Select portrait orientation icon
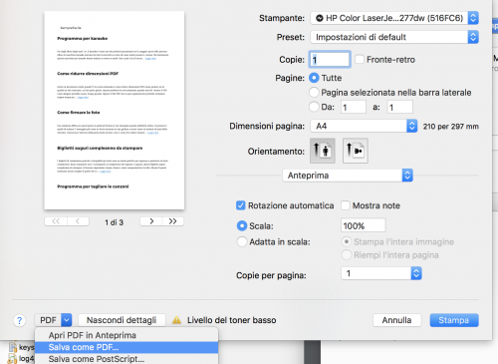The height and width of the screenshot is (364, 498). [x=323, y=151]
